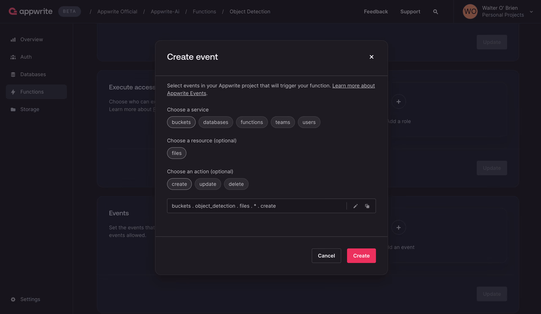Open Learn more about Appwrite Events link
The image size is (541, 314).
[x=271, y=89]
